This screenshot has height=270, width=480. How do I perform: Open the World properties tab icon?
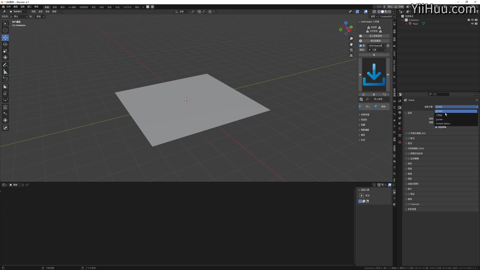pyautogui.click(x=400, y=129)
